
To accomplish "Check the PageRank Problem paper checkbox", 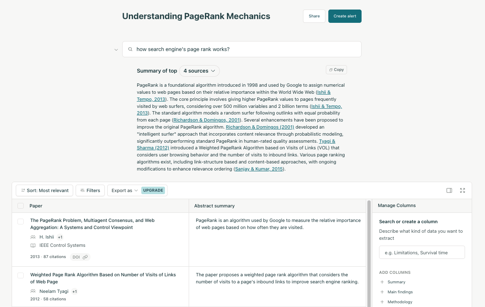I will tap(20, 222).
